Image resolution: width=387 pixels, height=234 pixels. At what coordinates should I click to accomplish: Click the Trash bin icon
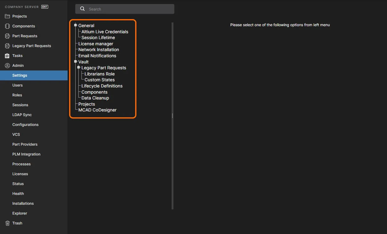[7, 223]
